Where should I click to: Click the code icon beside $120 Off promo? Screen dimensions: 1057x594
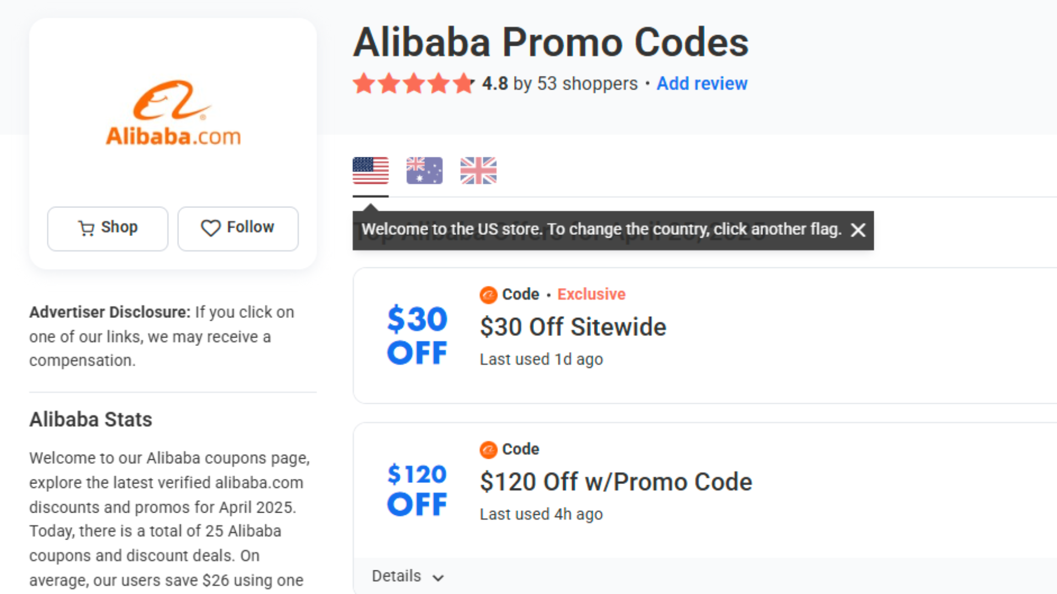pyautogui.click(x=488, y=449)
